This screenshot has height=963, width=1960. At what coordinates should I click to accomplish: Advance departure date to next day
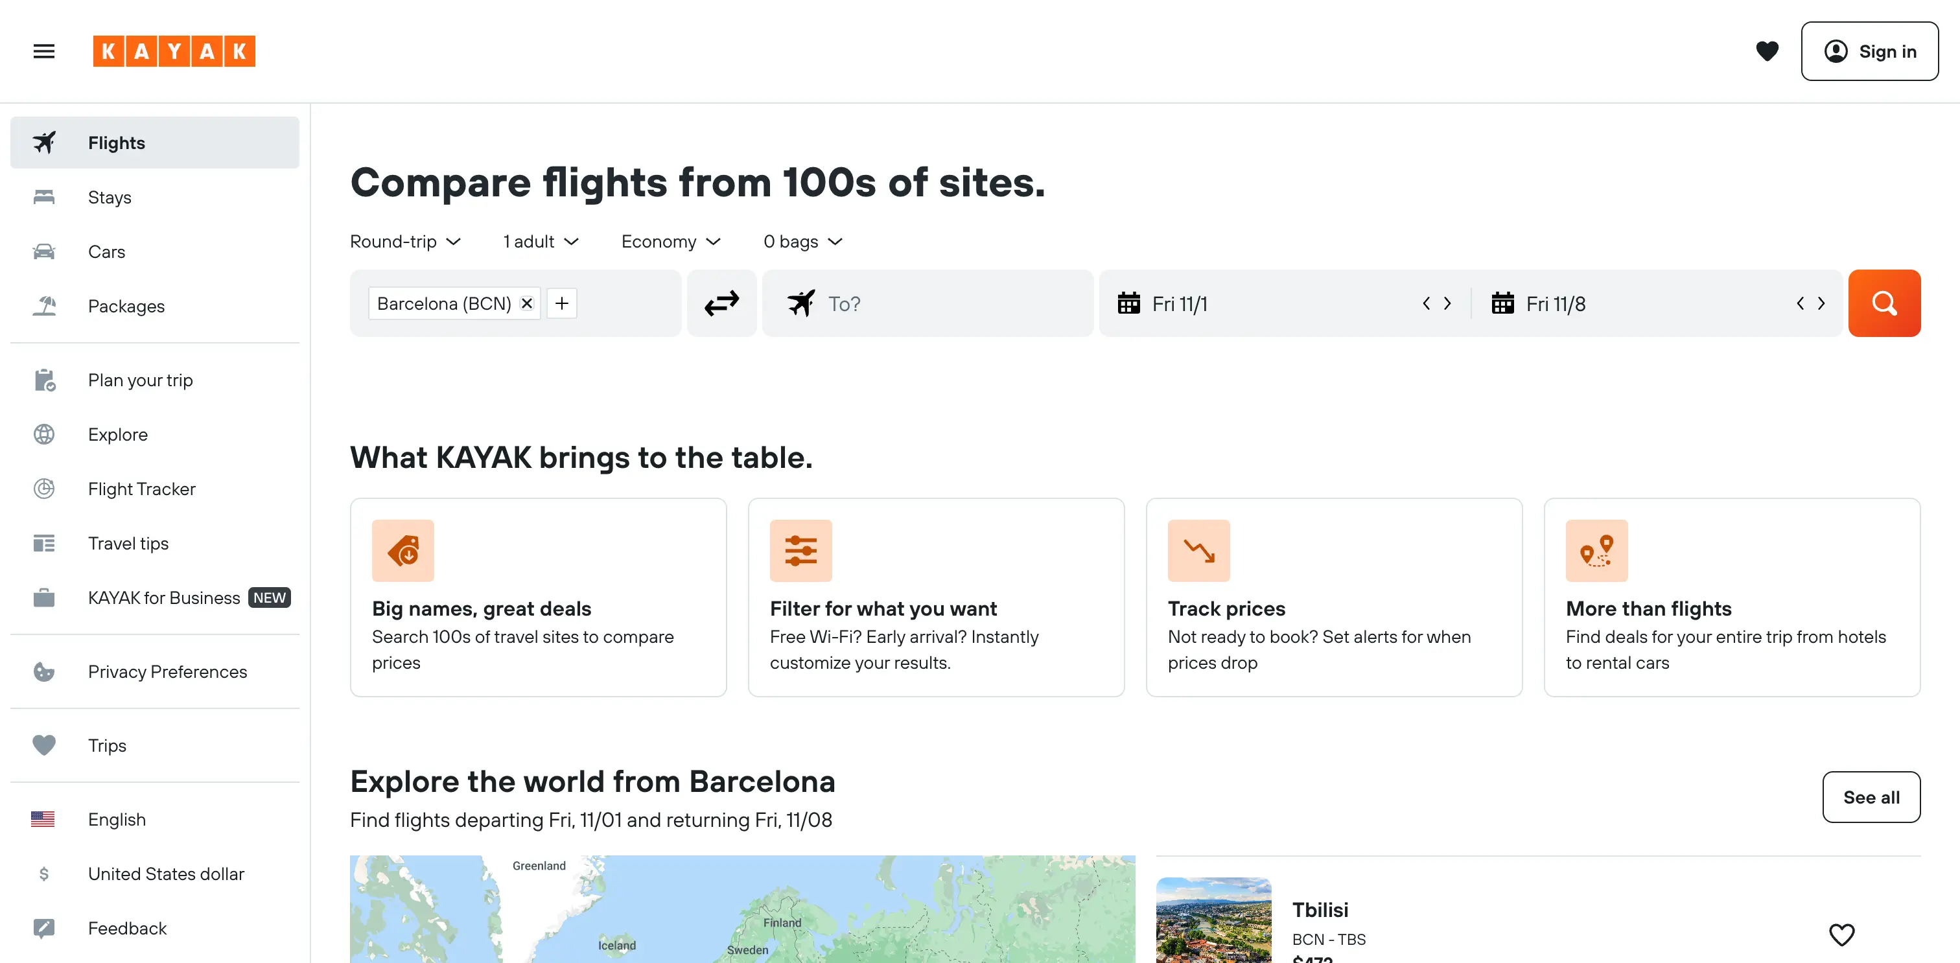1447,303
